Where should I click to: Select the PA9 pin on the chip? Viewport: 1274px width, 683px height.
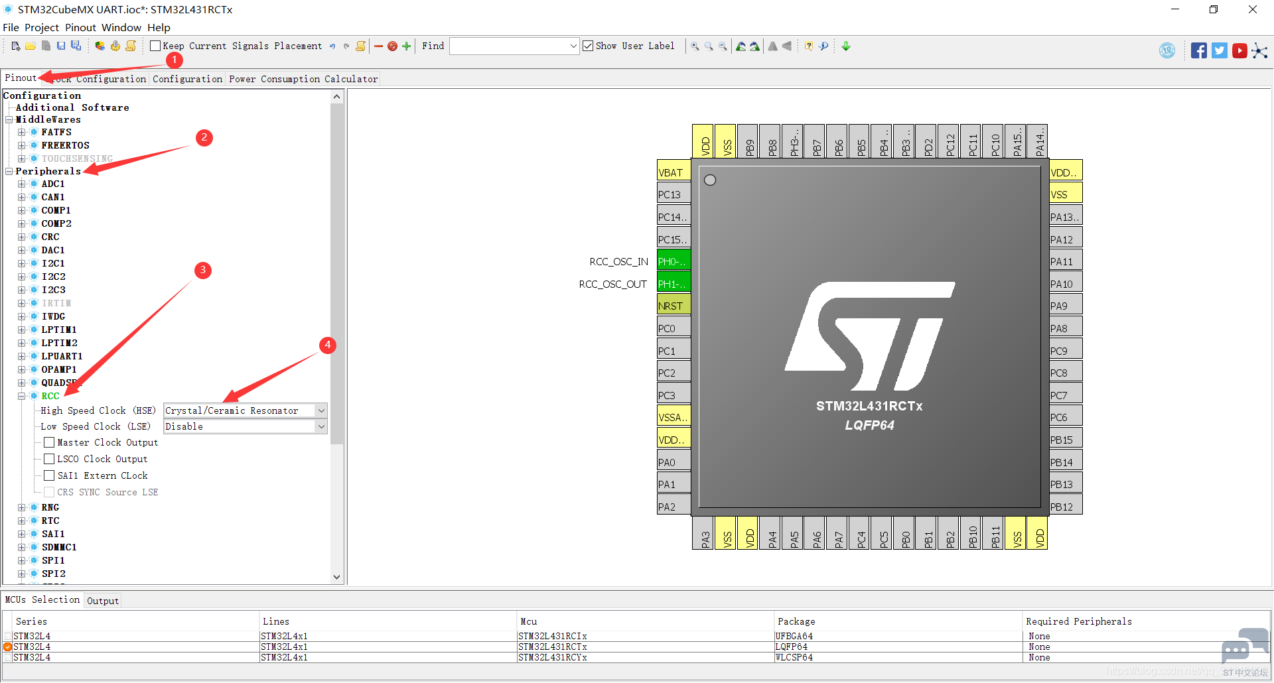(1065, 306)
